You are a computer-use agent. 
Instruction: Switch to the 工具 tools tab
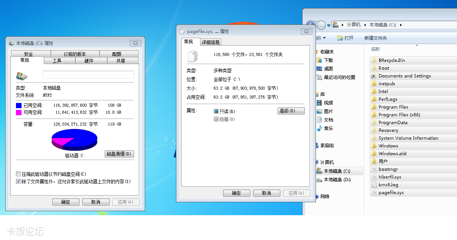click(57, 61)
